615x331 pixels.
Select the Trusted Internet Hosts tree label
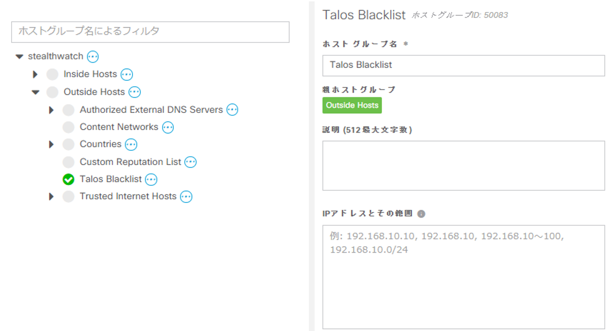(128, 196)
